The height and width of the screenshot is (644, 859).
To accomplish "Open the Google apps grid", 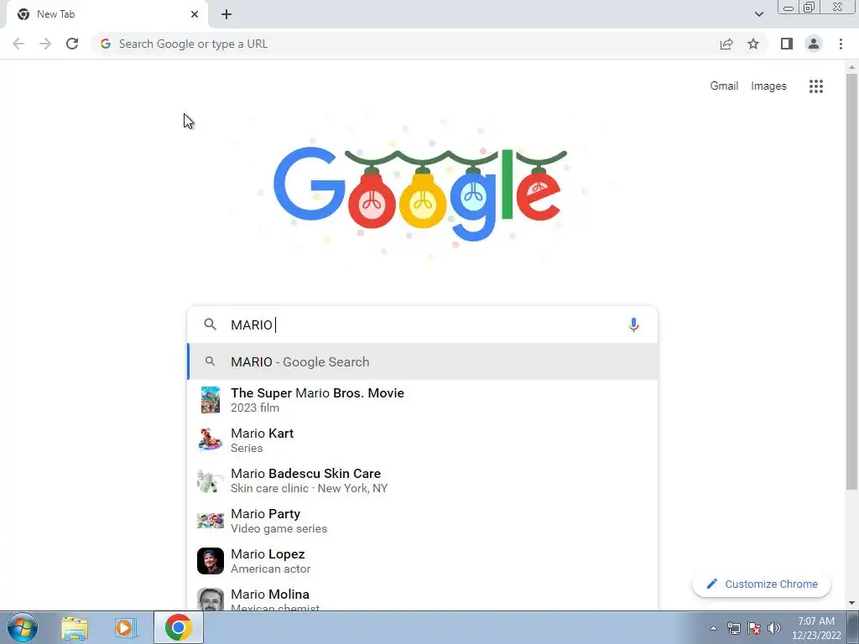I will point(815,86).
